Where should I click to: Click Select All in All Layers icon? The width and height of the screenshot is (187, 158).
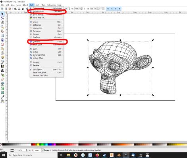[x=6, y=9]
